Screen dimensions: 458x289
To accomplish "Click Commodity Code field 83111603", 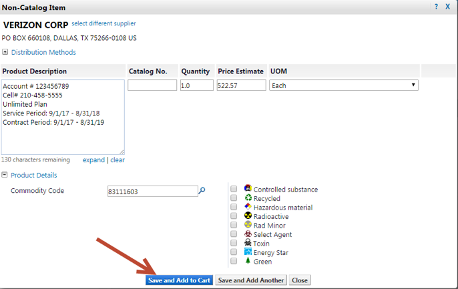I will [x=152, y=191].
